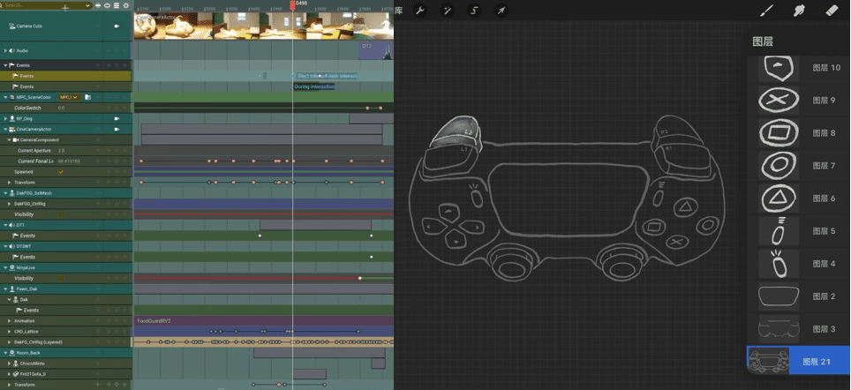Click the first icon right of Sequencer search box
This screenshot has width=851, height=390.
coord(98,5)
